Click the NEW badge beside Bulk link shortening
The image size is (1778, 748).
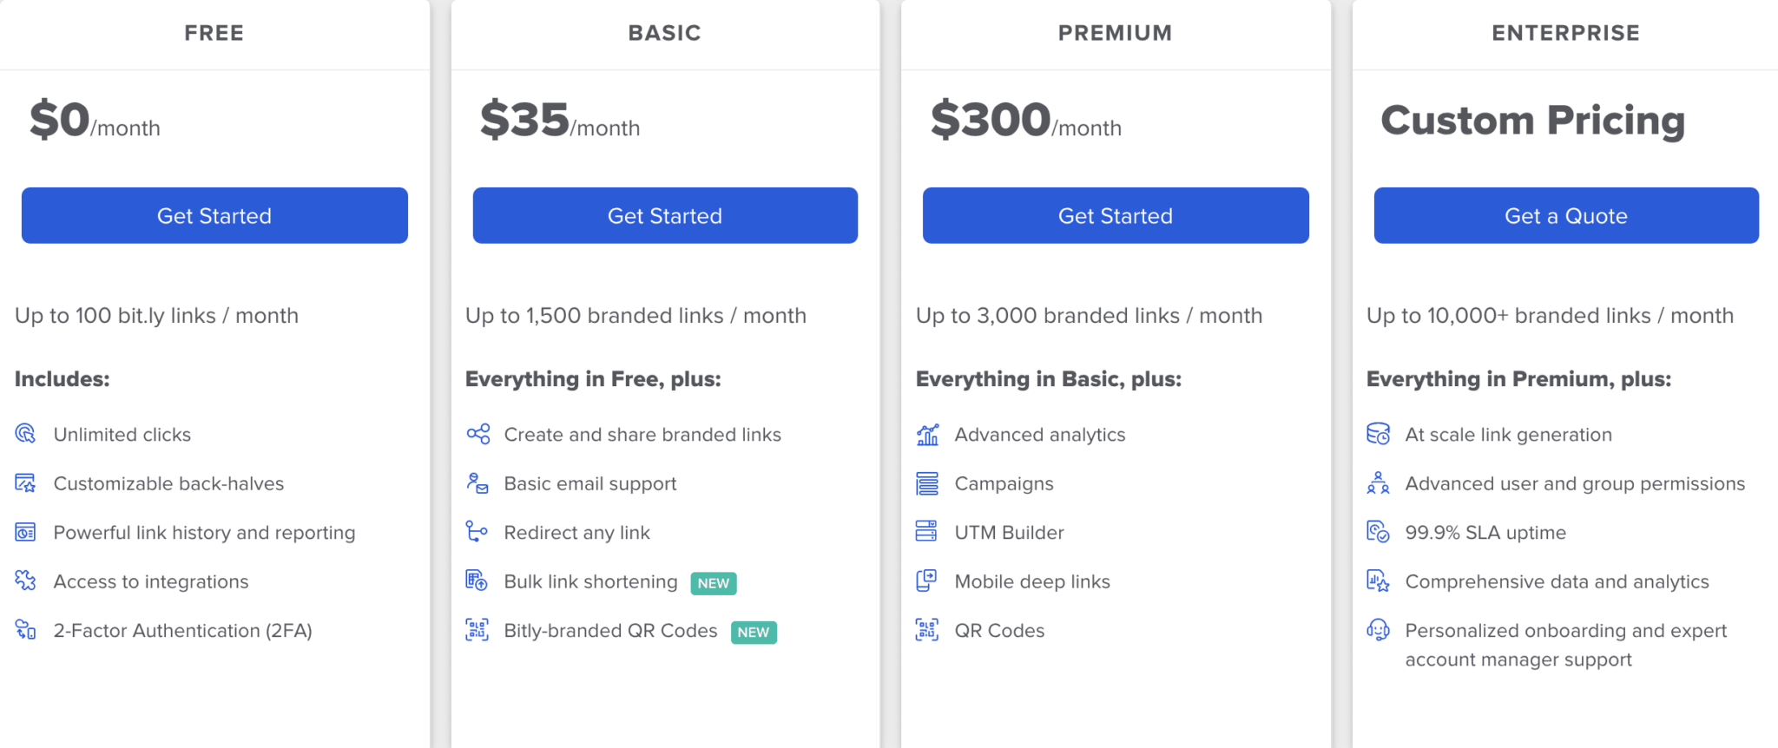click(x=714, y=583)
